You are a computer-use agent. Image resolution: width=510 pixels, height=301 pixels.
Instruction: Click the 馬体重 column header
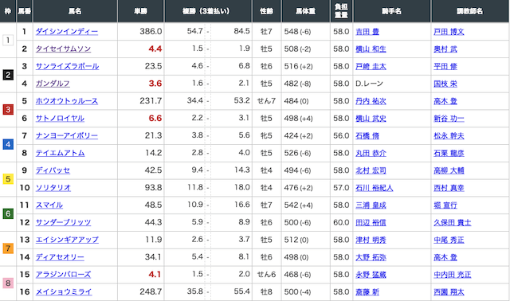(x=305, y=11)
